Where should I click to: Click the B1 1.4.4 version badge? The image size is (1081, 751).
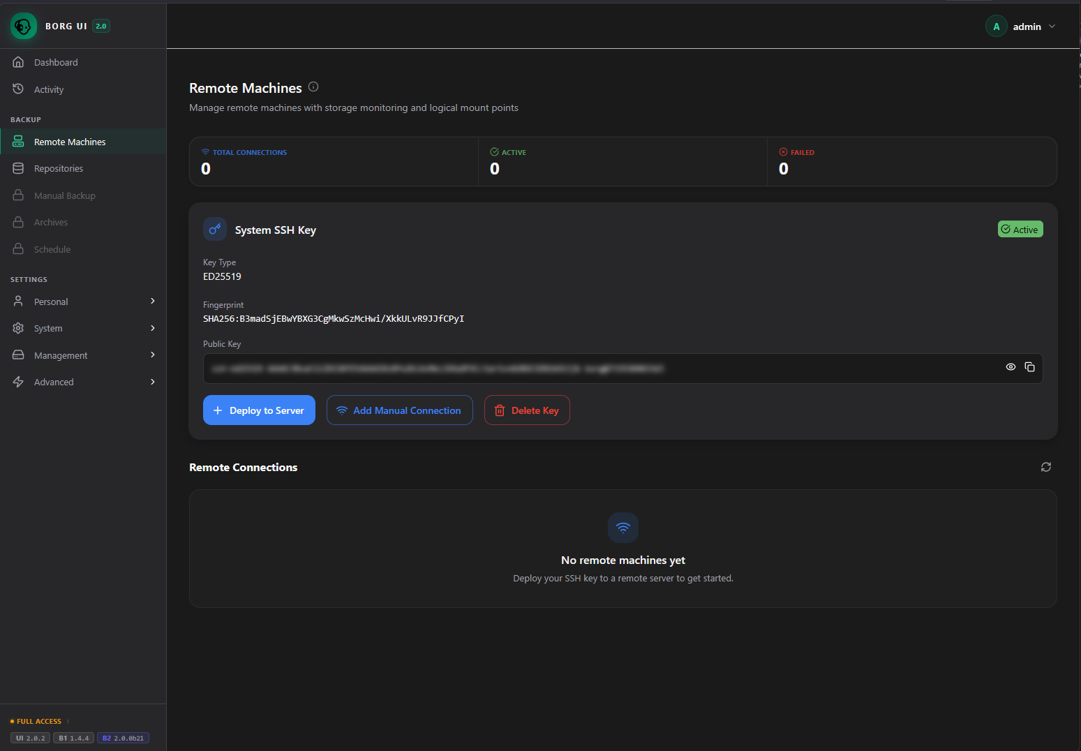(73, 738)
